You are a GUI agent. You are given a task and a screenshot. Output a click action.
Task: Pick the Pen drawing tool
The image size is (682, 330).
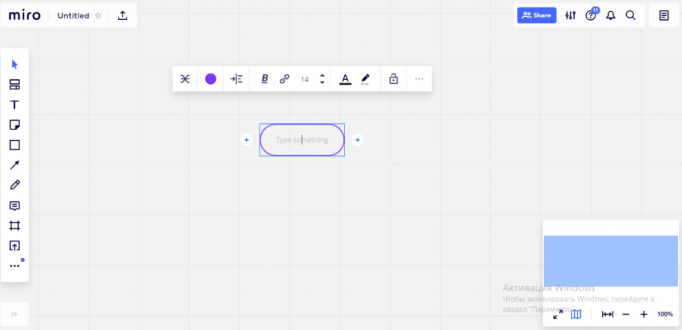(14, 185)
